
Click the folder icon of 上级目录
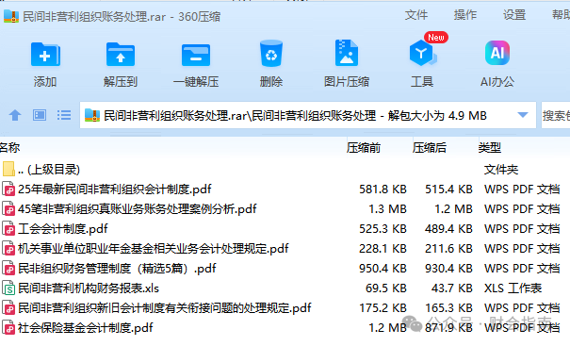[8, 169]
